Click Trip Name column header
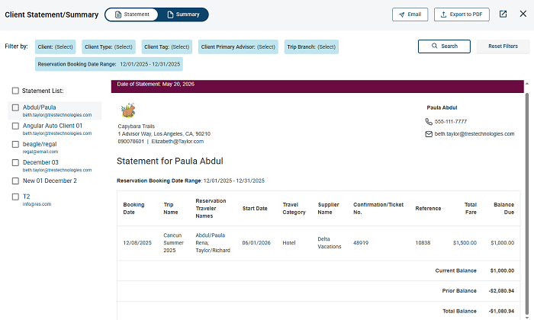 (171, 209)
